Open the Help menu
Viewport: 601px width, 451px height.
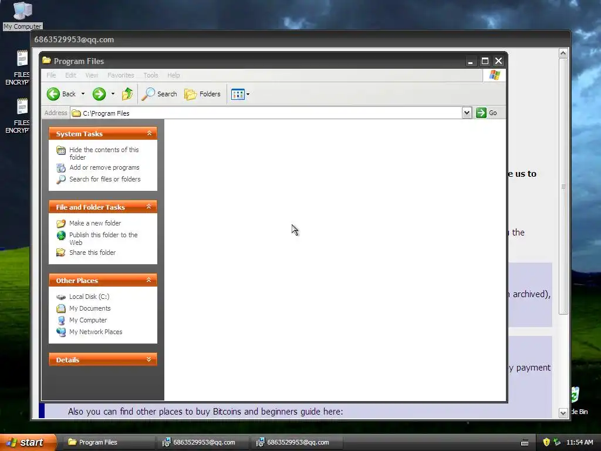pyautogui.click(x=173, y=75)
